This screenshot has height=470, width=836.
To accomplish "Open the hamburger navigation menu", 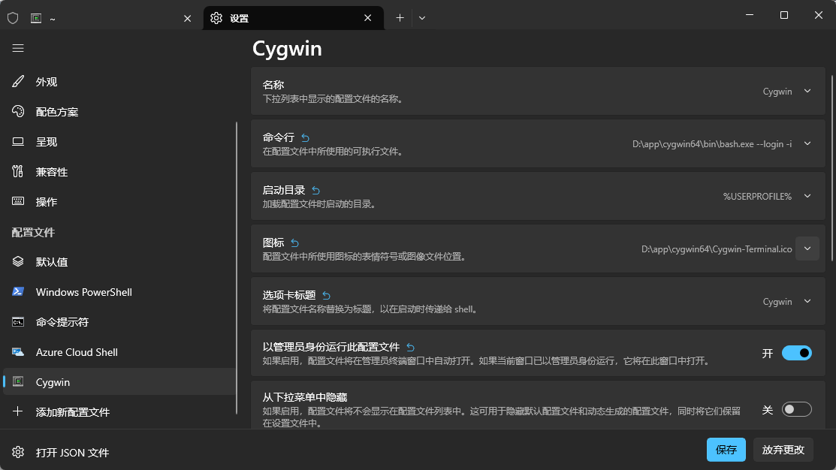I will (18, 49).
